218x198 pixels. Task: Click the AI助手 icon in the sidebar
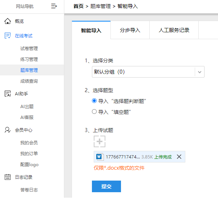[x=8, y=94]
